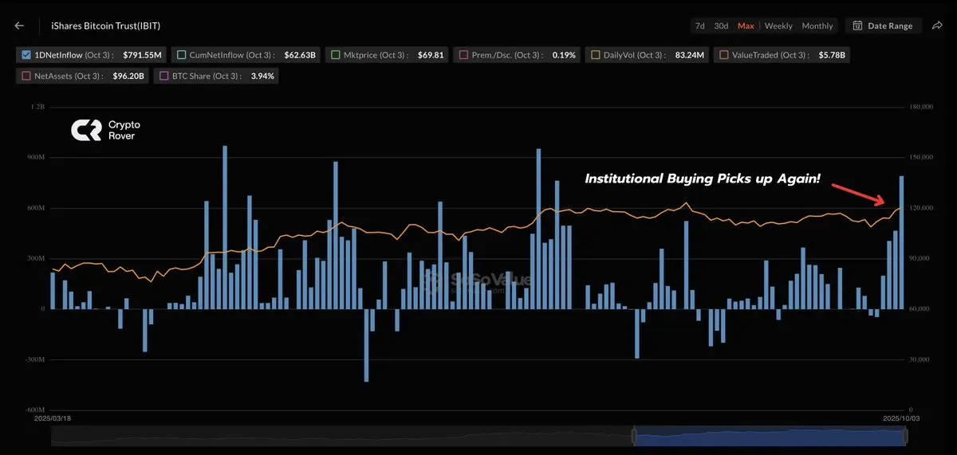Viewport: 957px width, 455px height.
Task: Enable the Prem./Dsc. series checkbox
Action: [x=463, y=55]
